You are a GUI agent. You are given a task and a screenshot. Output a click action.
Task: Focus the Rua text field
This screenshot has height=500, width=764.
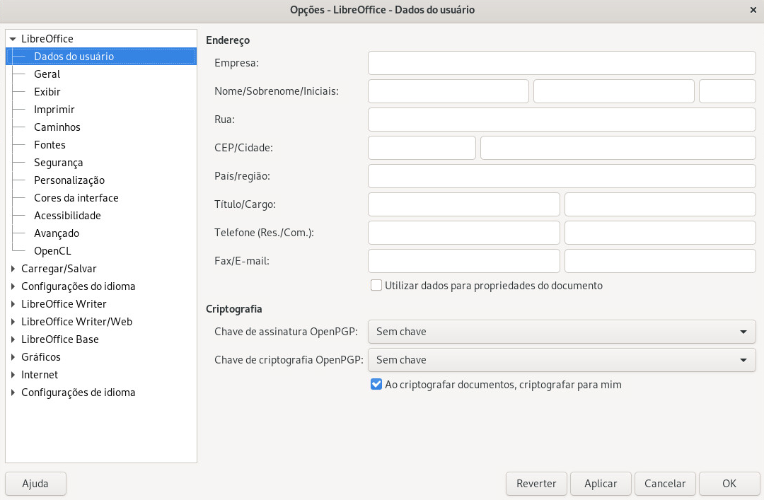point(562,120)
